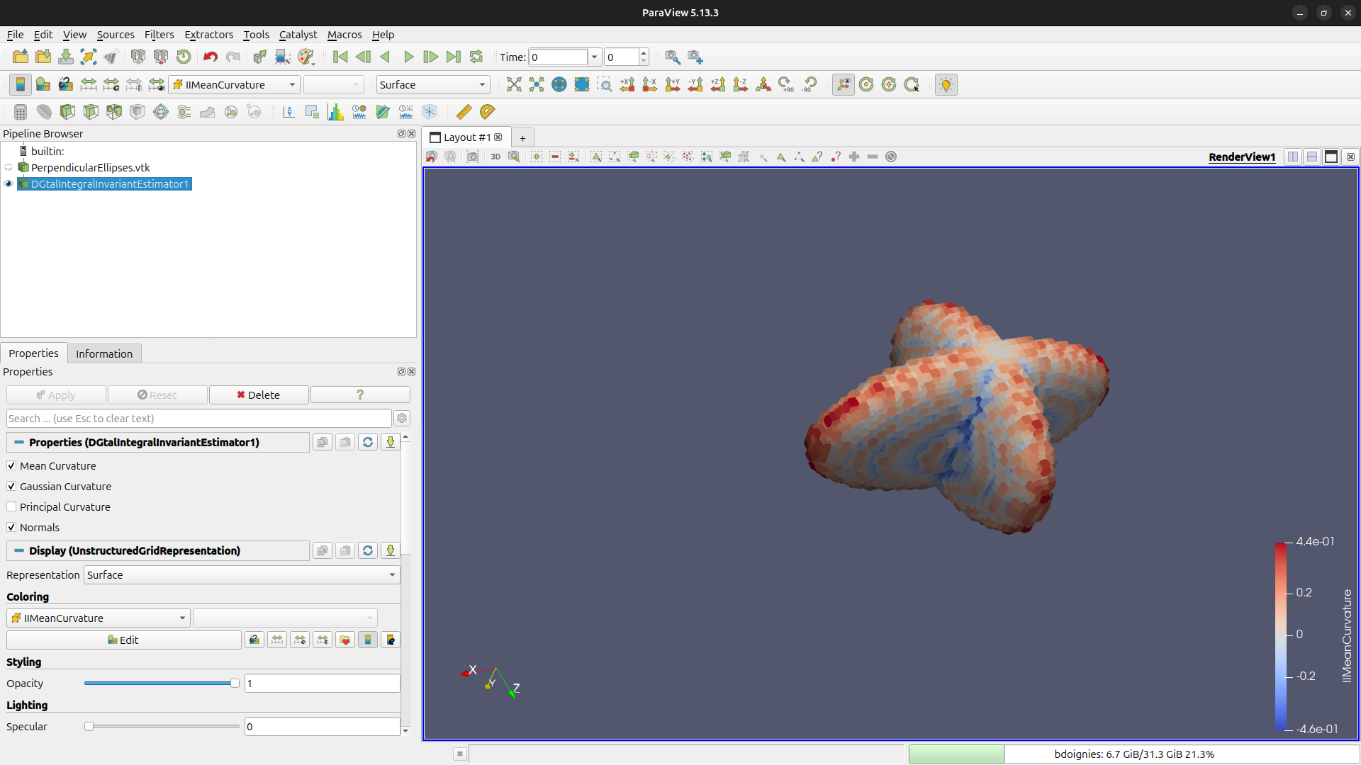Open the Representation dropdown in Properties
The image size is (1361, 765).
pos(241,575)
